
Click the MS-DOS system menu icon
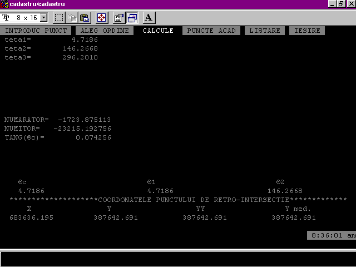click(x=4, y=4)
